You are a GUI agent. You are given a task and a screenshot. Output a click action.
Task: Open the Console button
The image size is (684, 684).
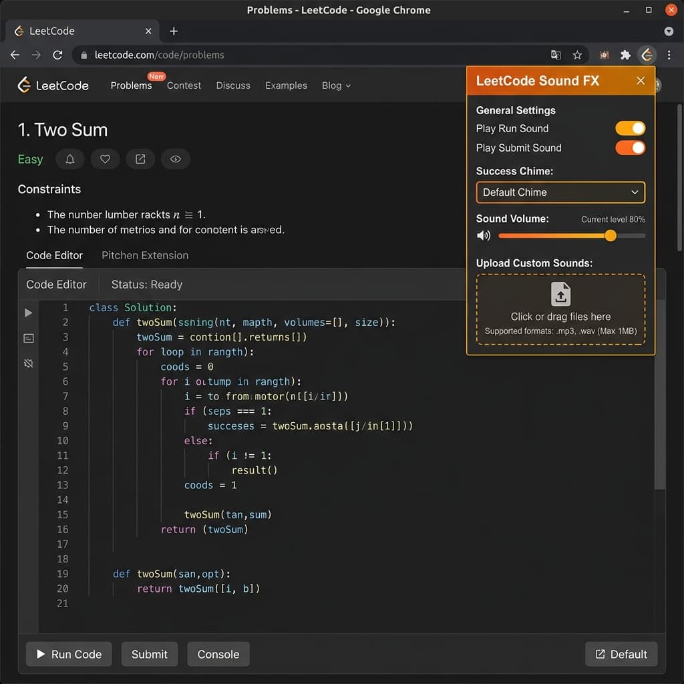coord(218,654)
